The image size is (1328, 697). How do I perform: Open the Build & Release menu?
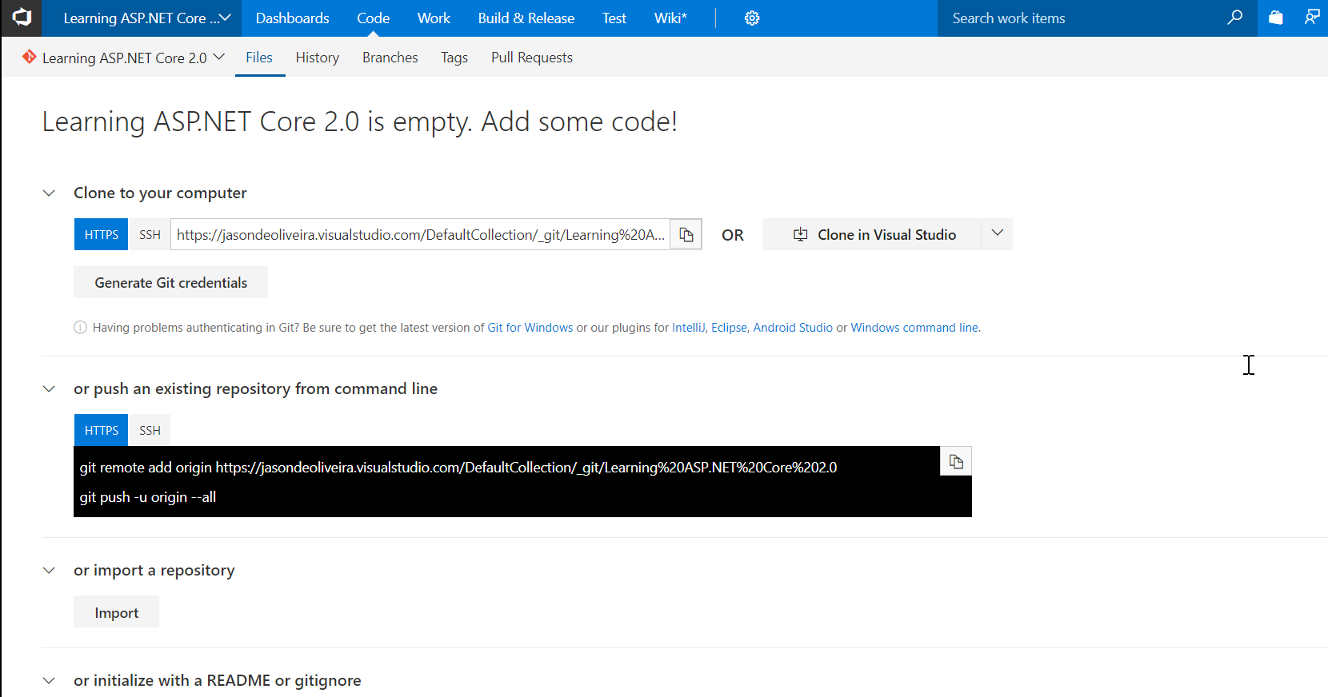pyautogui.click(x=526, y=18)
